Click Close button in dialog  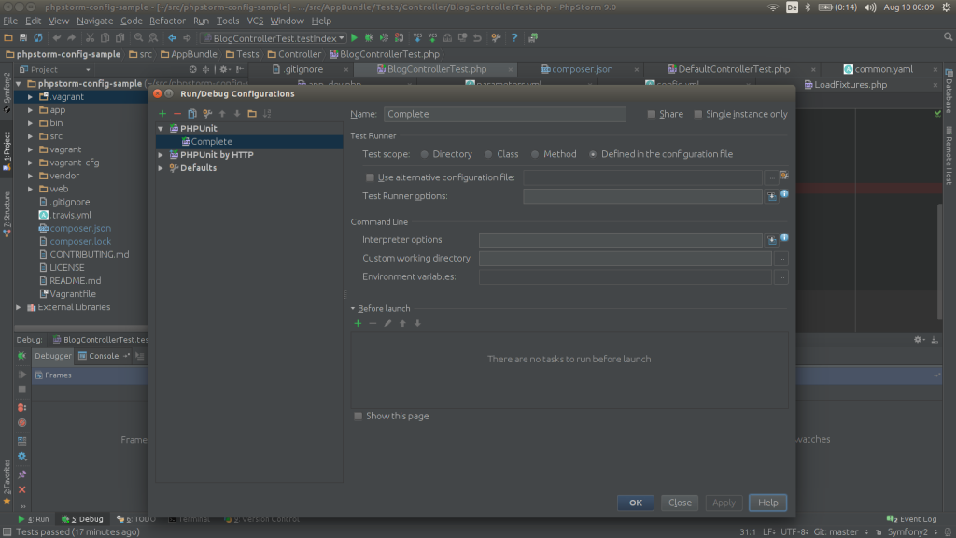[680, 503]
